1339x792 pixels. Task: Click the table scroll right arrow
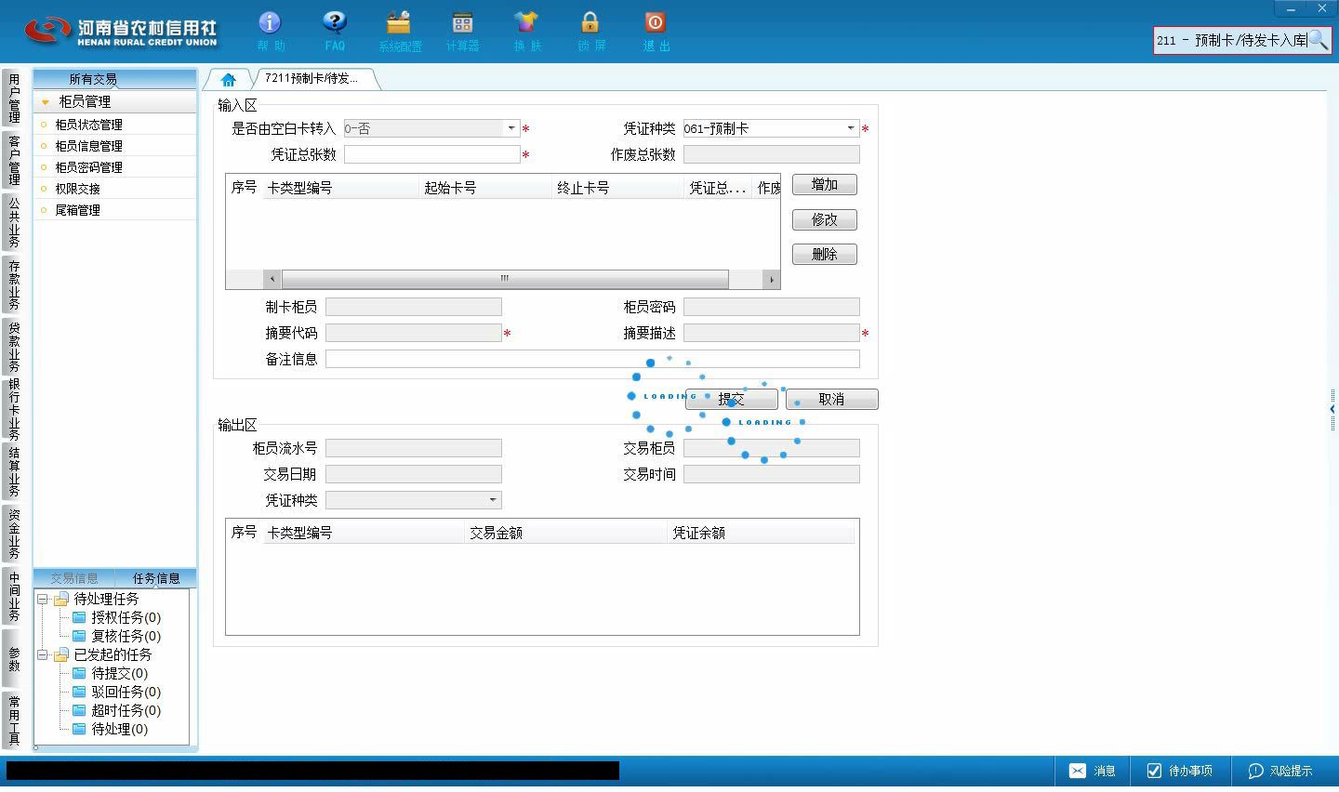coord(771,278)
